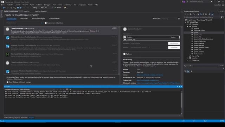Open the Lizenz link
Viewport: 225px width, 127px height.
click(x=150, y=75)
